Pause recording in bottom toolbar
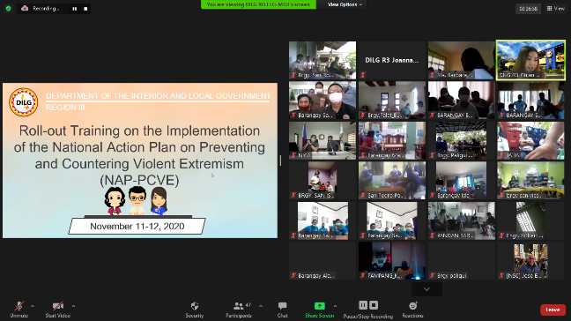 363,305
